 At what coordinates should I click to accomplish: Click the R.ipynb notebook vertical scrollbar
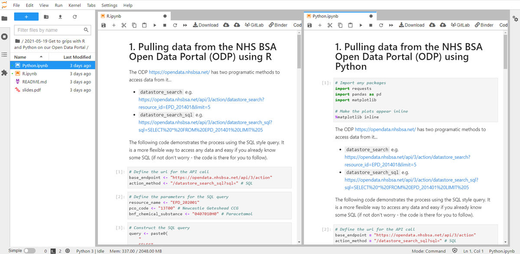[299, 51]
